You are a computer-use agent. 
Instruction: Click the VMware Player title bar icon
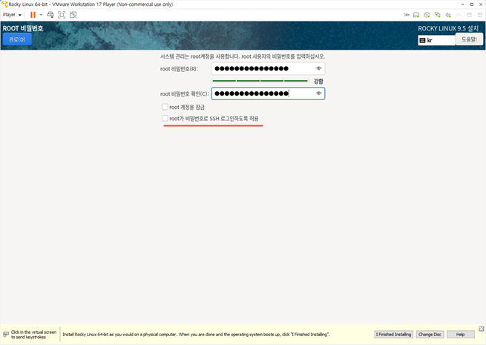pyautogui.click(x=4, y=4)
